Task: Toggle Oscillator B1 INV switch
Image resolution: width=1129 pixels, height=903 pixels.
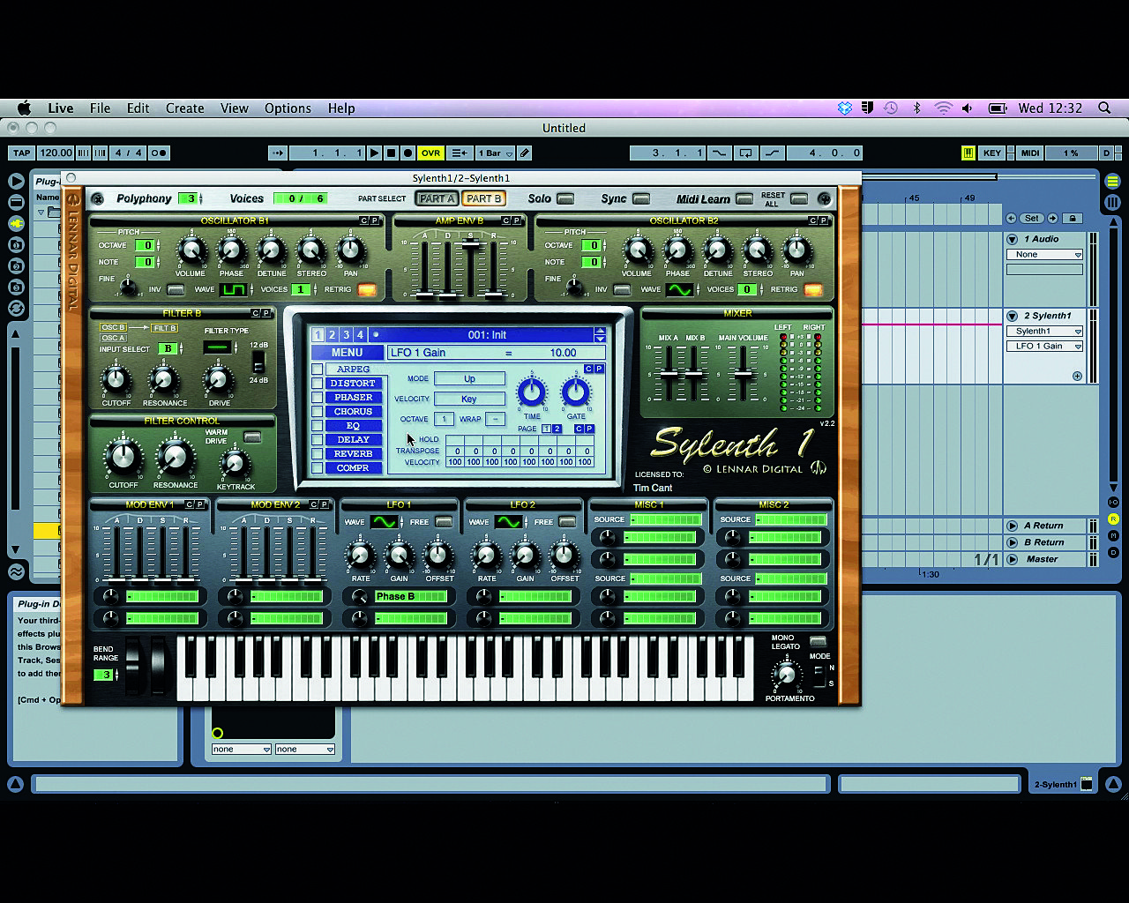Action: pyautogui.click(x=176, y=289)
